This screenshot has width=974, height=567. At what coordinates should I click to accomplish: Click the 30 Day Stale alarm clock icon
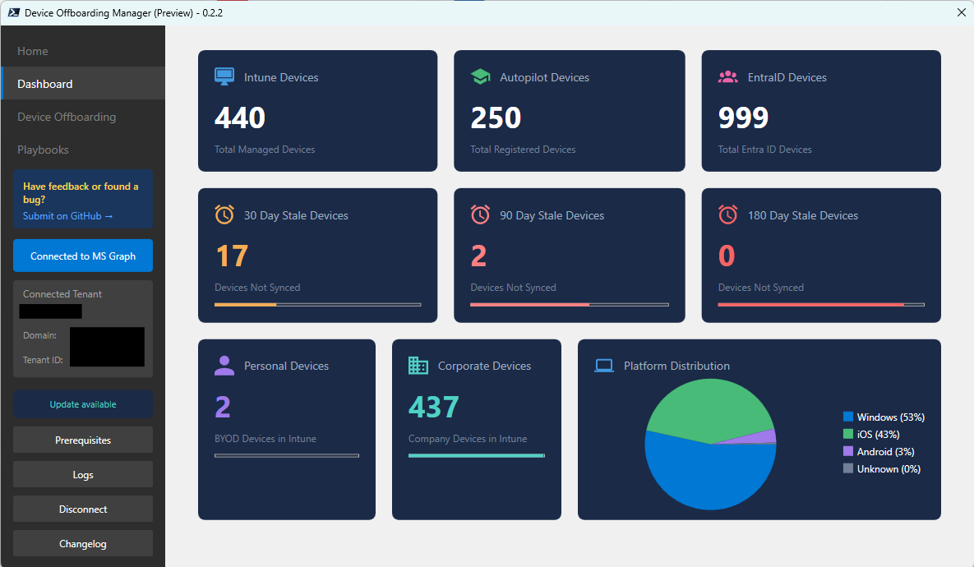pos(224,215)
